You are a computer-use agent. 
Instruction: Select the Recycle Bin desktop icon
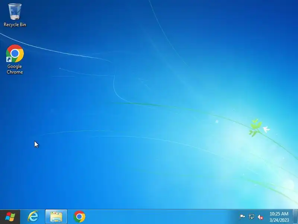[x=15, y=15]
